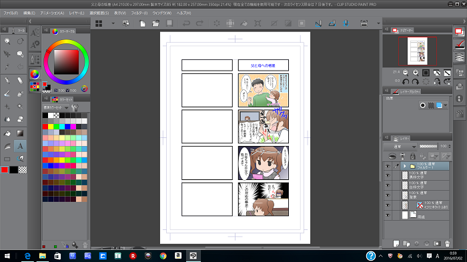Open the アニメーション(A) menu

click(x=52, y=13)
